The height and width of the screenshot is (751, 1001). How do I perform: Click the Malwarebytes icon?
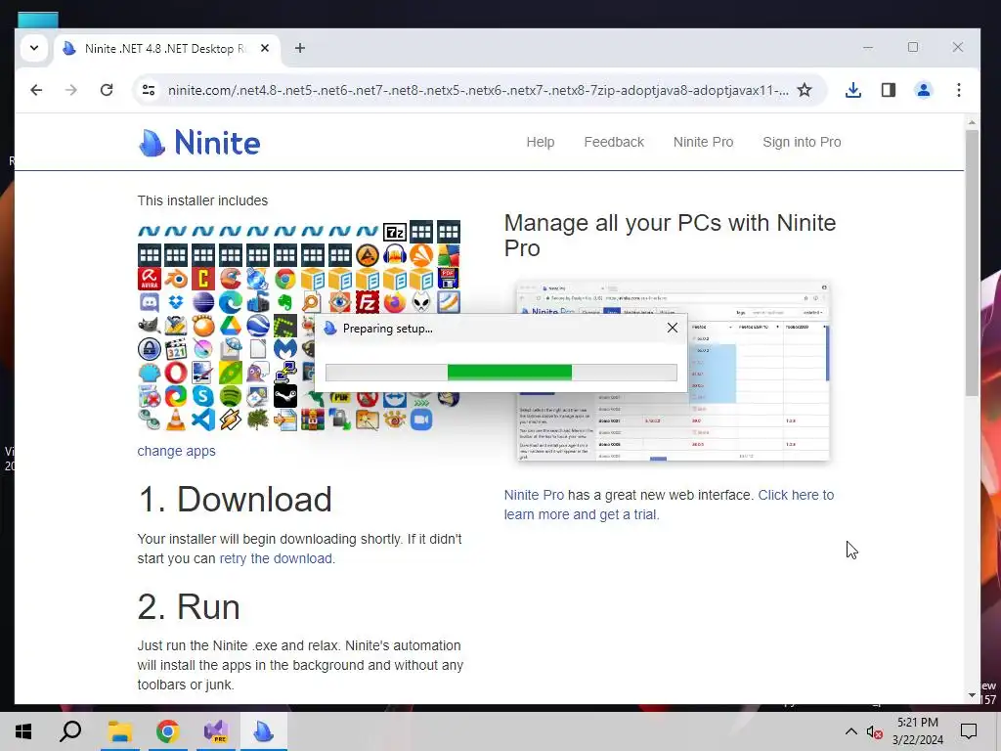pos(285,349)
